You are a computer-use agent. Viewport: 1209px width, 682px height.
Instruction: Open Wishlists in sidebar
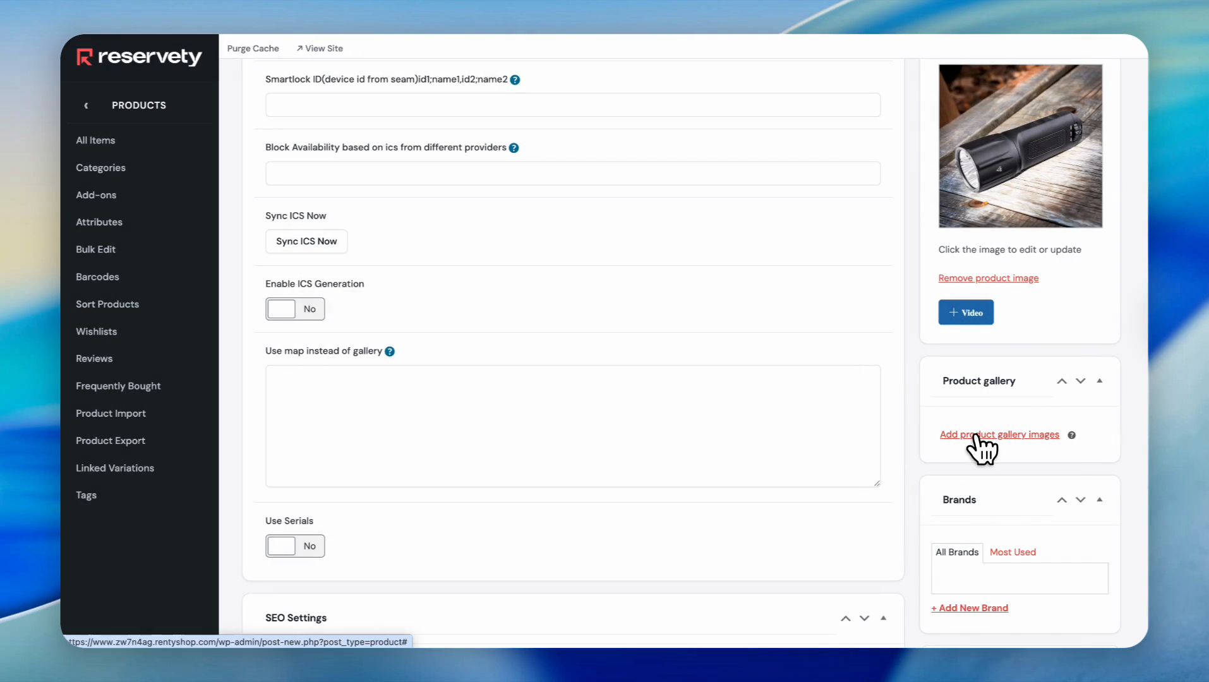click(x=96, y=332)
